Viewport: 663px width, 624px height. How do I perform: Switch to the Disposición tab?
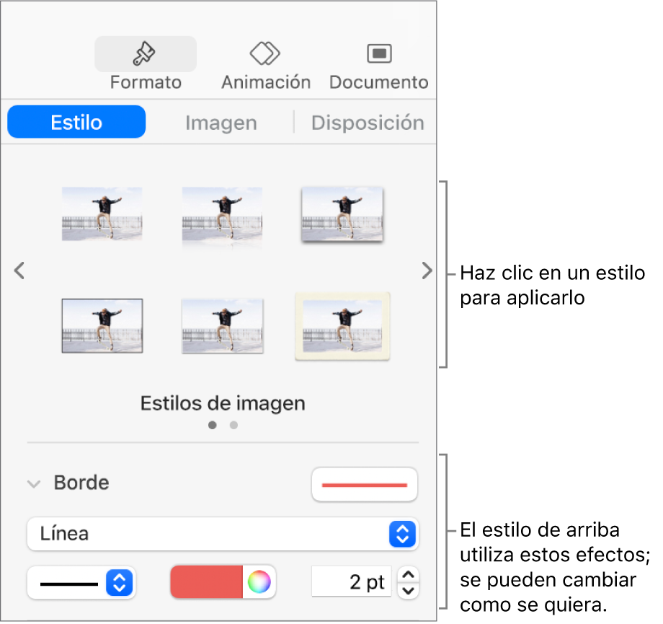(368, 123)
